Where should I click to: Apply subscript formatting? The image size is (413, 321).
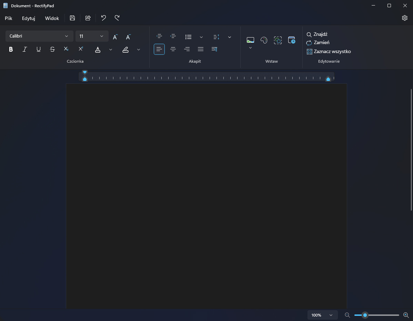coord(66,49)
